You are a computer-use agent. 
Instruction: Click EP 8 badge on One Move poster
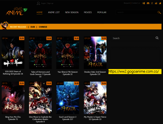(x=32, y=83)
